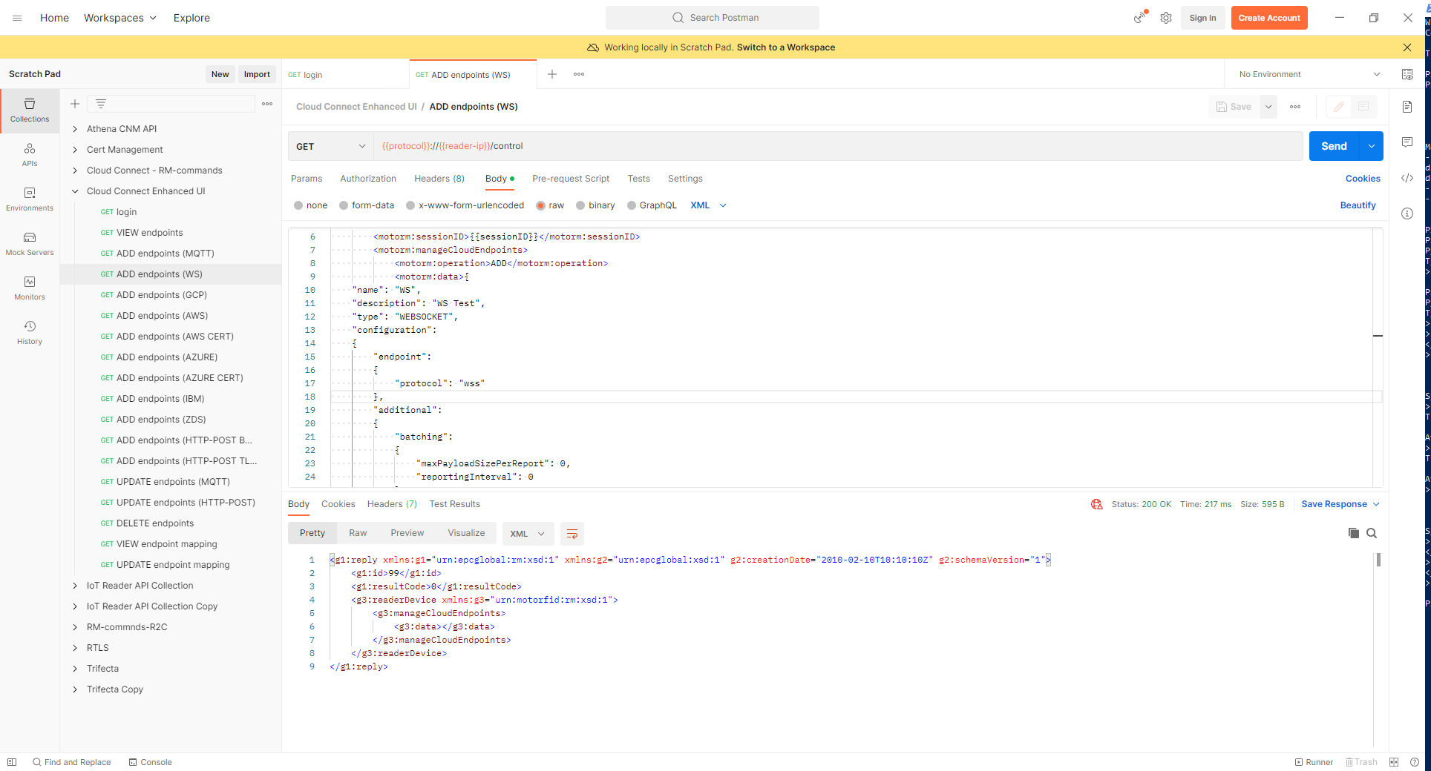Viewport: 1431px width, 771px height.
Task: Open collections more options ellipsis
Action: pos(267,104)
